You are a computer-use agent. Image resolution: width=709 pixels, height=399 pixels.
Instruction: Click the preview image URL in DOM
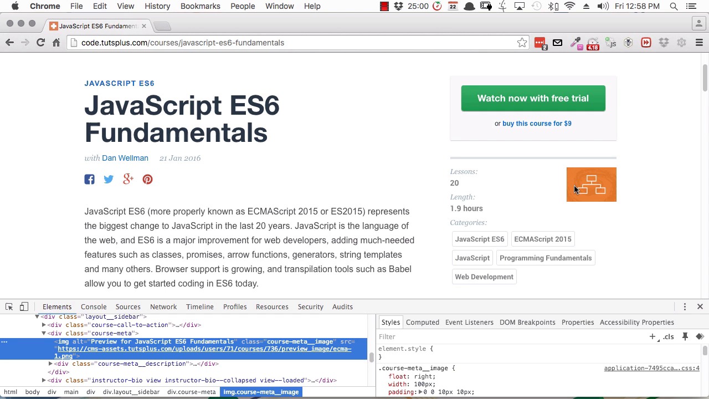point(204,352)
